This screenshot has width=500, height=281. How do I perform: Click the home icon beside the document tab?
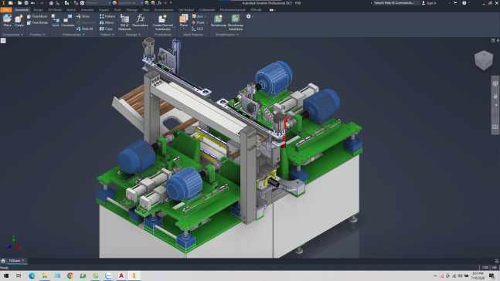coord(3,261)
